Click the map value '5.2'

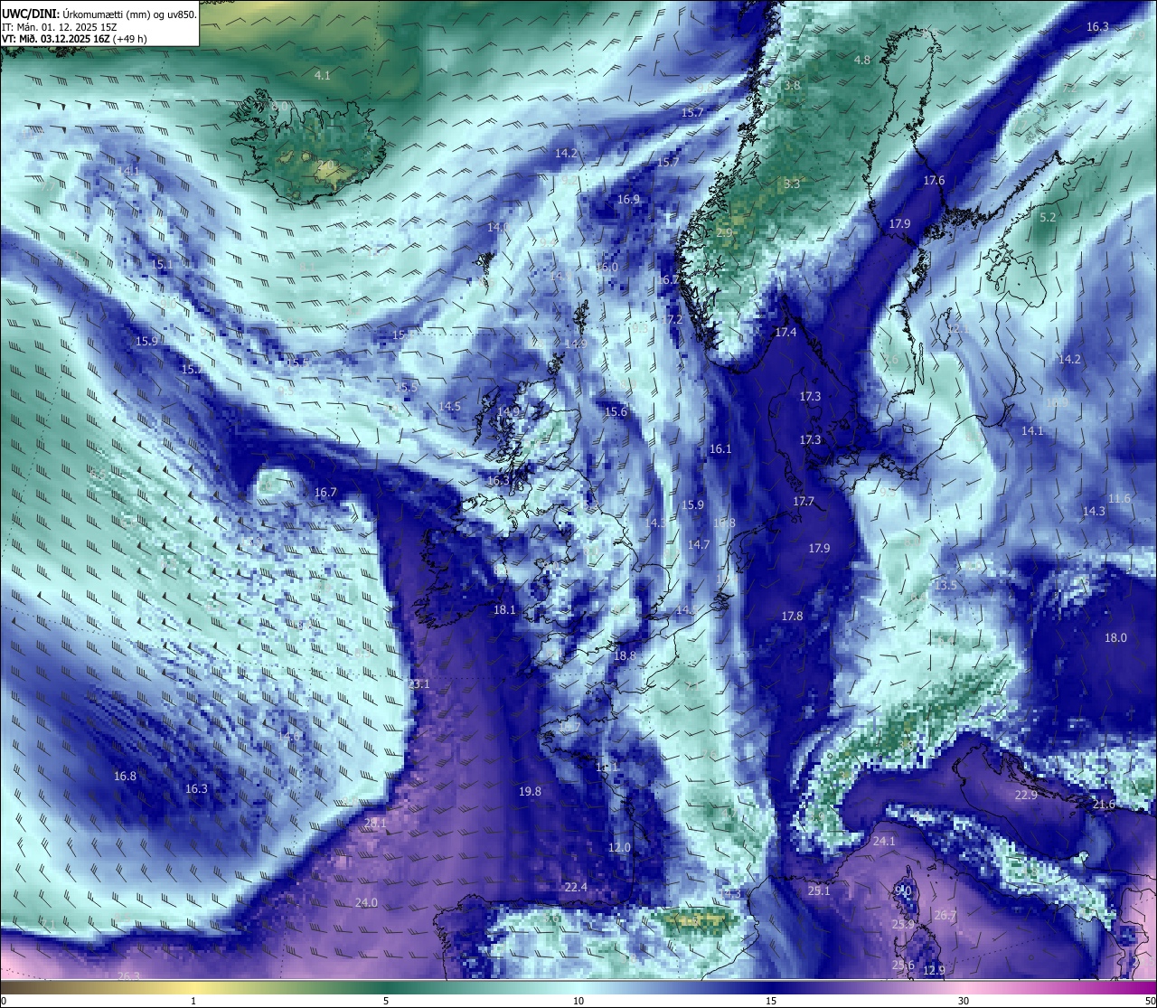1048,218
